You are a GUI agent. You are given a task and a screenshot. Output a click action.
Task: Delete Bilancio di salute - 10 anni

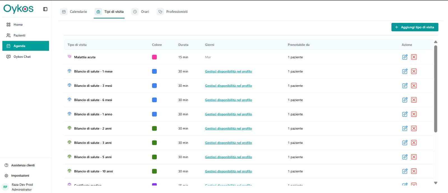click(x=414, y=171)
